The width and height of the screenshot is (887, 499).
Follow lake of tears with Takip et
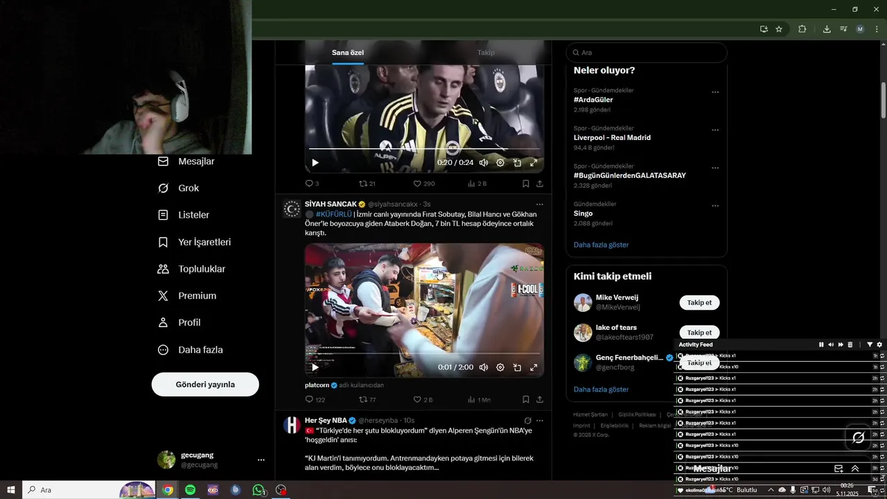coord(699,333)
